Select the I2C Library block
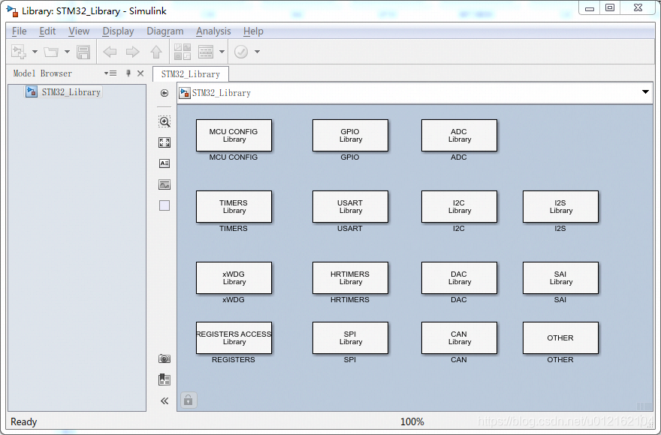Viewport: 661px width, 435px height. pyautogui.click(x=459, y=206)
